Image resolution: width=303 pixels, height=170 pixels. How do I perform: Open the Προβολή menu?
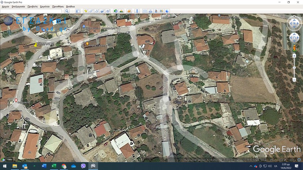click(x=32, y=6)
